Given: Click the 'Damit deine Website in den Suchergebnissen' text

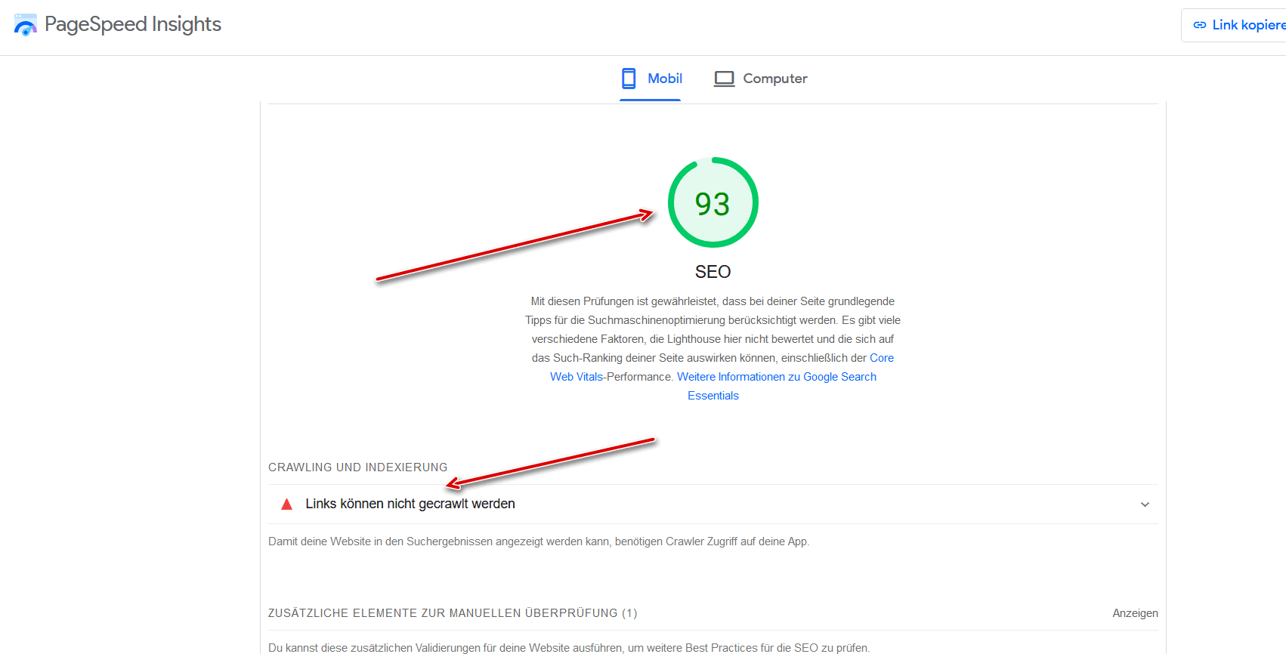Looking at the screenshot, I should [539, 541].
